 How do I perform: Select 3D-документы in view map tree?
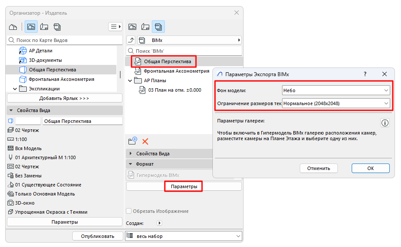[x=40, y=60]
